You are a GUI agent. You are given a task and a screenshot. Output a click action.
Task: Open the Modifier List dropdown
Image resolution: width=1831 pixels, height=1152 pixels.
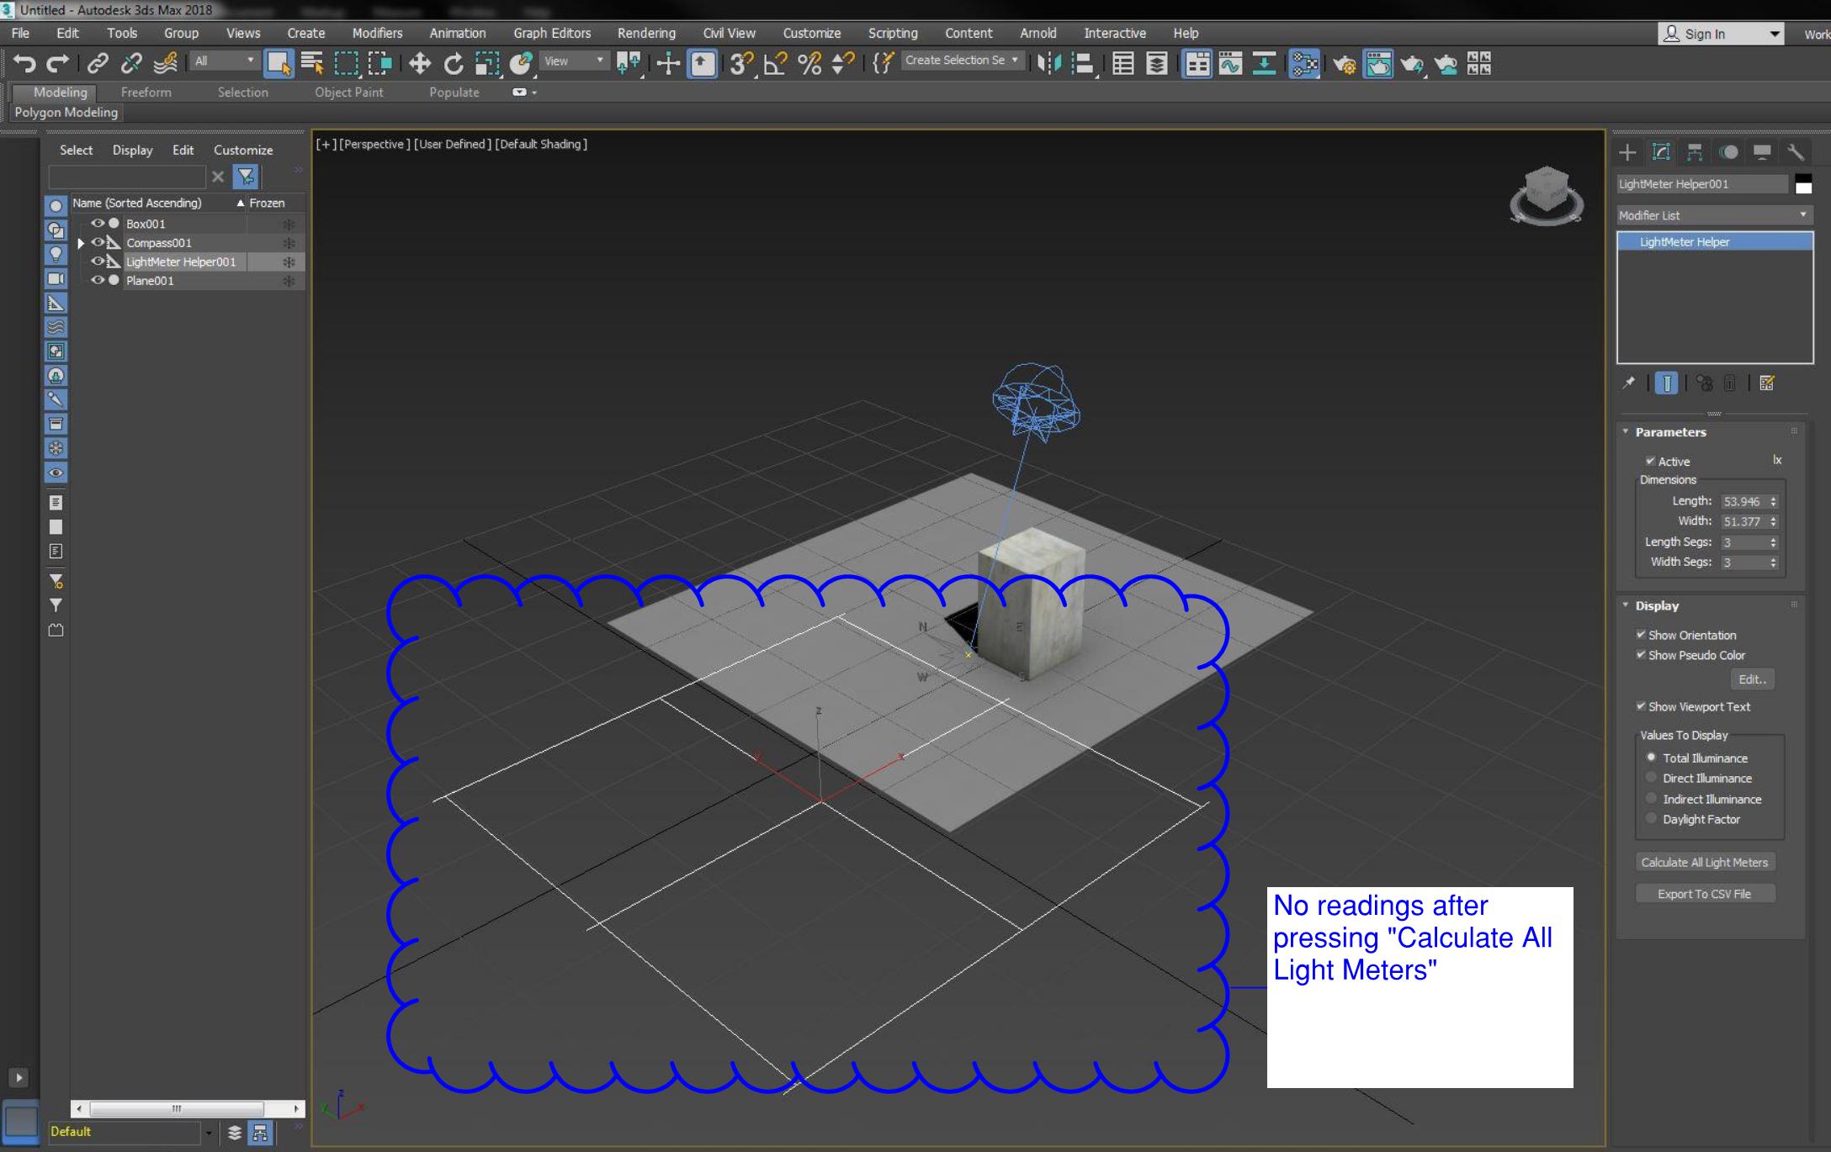click(1802, 215)
